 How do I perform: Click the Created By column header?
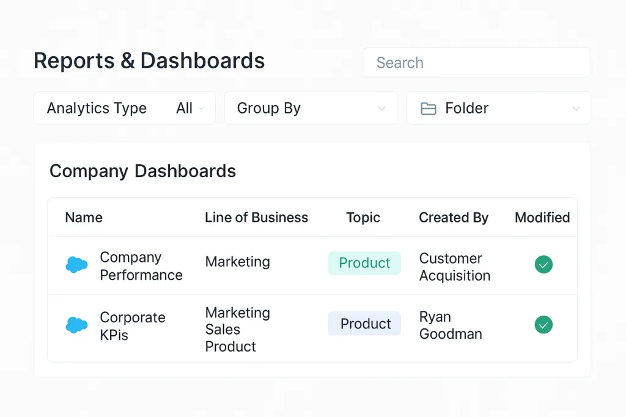pos(454,218)
